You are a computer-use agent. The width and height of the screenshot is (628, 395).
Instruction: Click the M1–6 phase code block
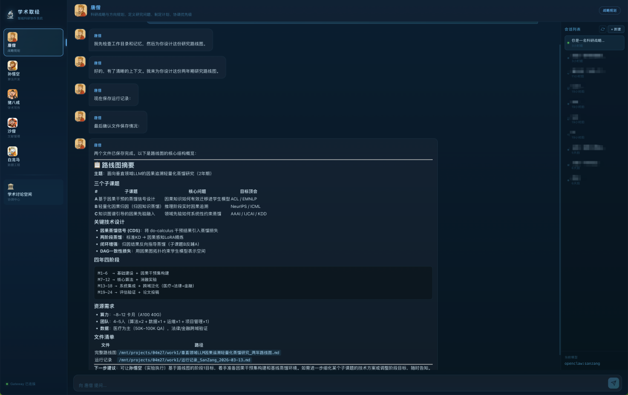point(263,283)
